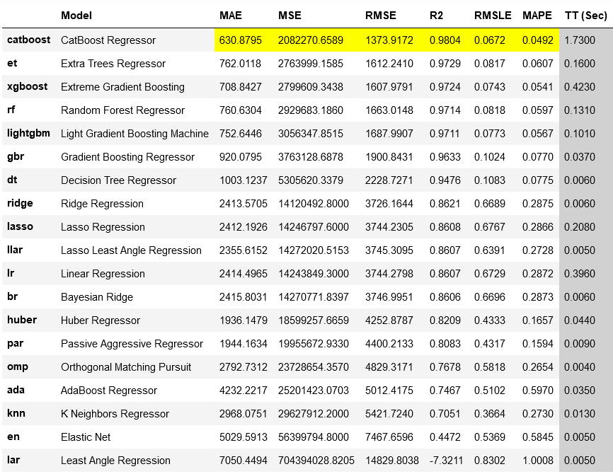613x474 pixels.
Task: Select the huber row index
Action: click(22, 320)
